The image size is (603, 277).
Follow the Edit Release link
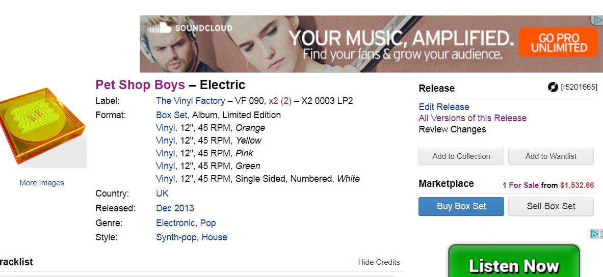443,107
